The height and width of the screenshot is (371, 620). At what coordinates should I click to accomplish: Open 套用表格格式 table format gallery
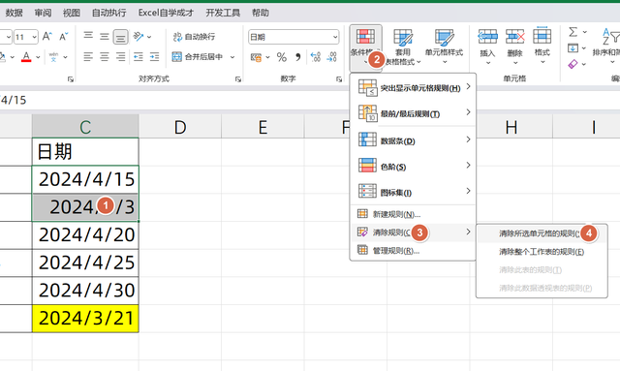403,47
